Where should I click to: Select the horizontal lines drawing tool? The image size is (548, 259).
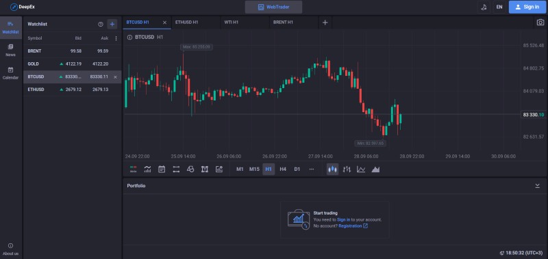point(176,169)
